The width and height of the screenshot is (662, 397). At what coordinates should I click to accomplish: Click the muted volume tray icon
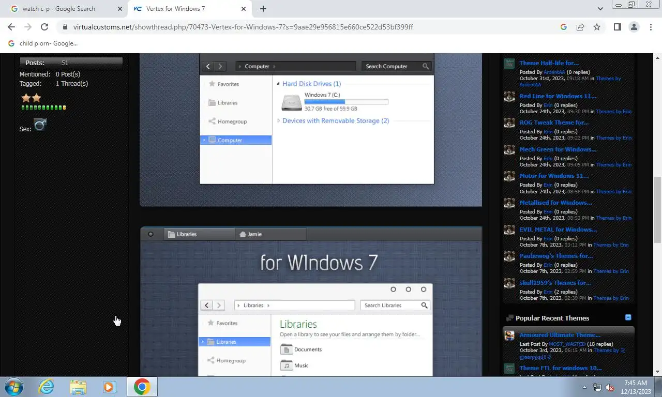click(610, 387)
